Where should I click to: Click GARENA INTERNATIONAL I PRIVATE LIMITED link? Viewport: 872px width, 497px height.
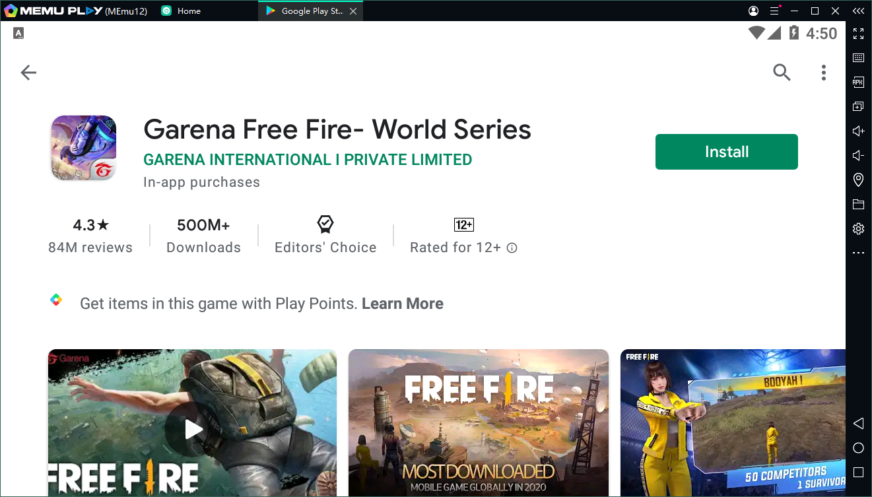point(308,160)
